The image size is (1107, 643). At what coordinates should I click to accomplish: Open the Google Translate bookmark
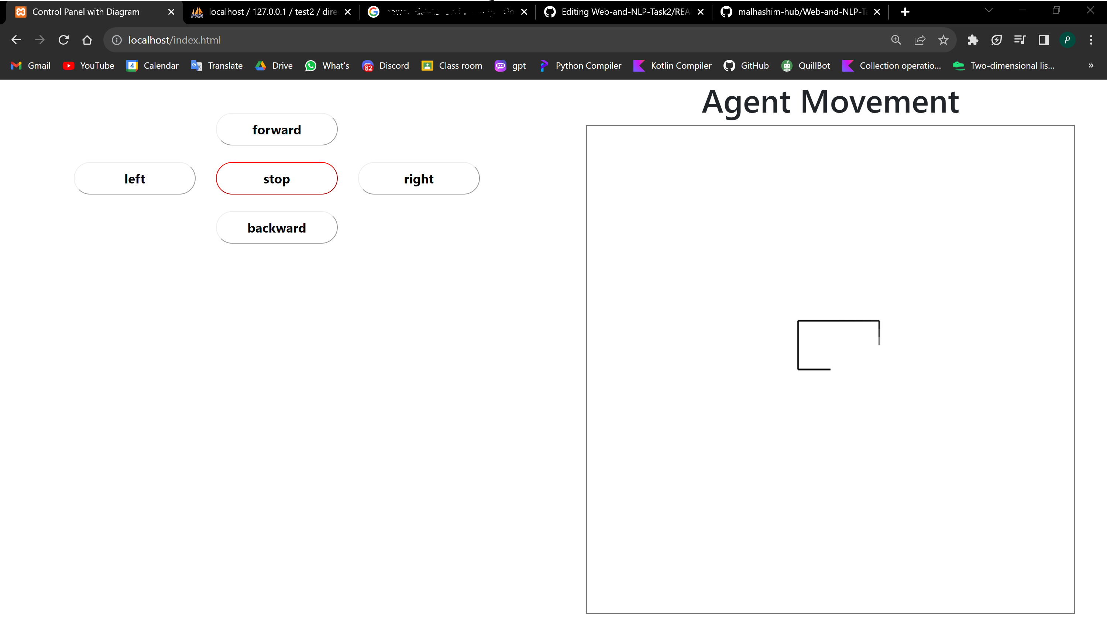tap(216, 65)
